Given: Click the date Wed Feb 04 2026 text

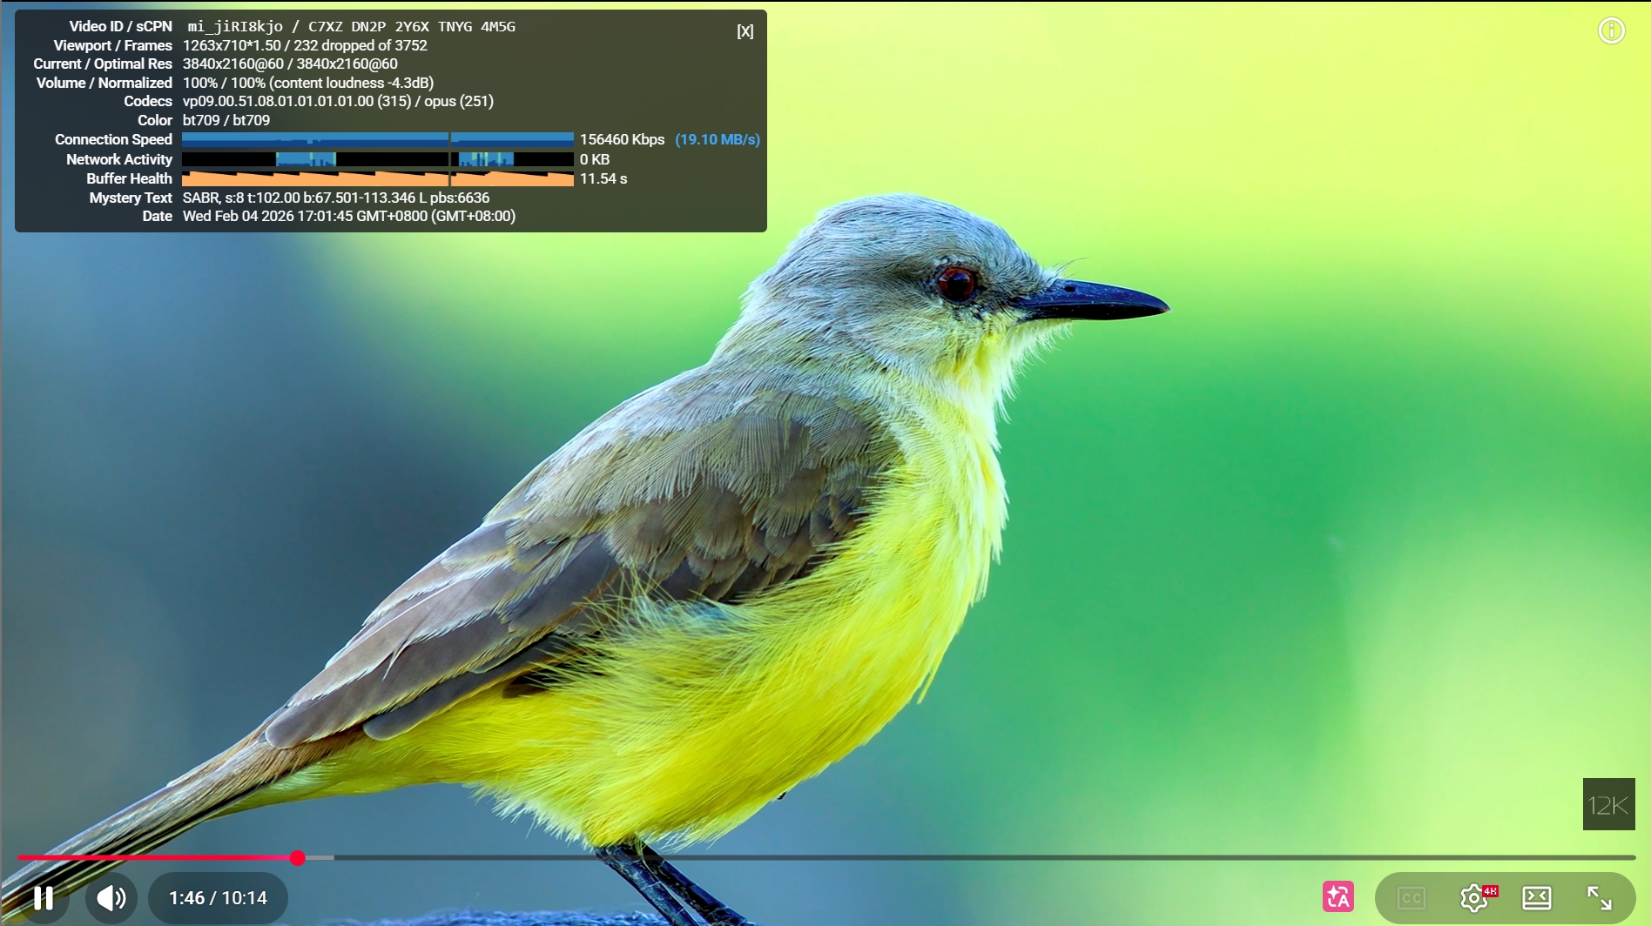Looking at the screenshot, I should tap(349, 217).
